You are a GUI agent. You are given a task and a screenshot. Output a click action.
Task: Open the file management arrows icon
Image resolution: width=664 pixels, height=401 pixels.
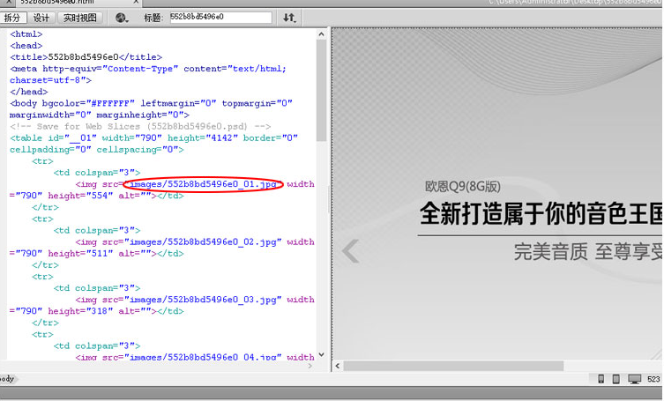point(289,18)
